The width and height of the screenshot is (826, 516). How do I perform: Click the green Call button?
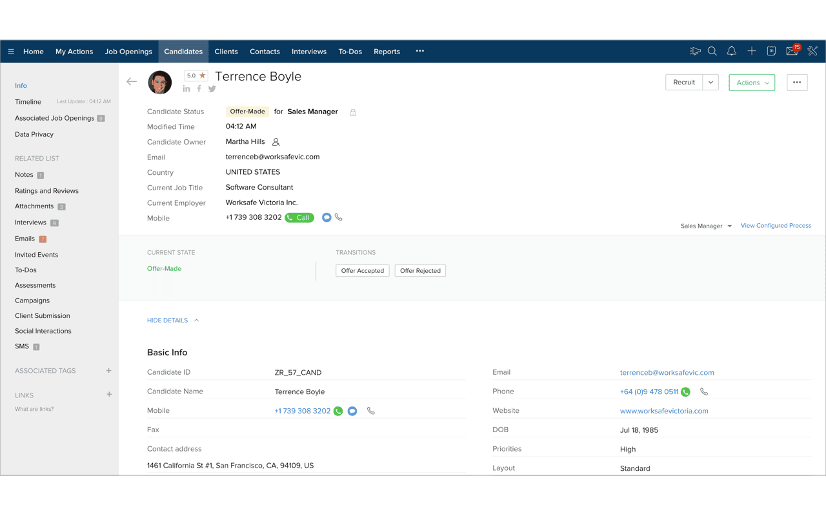point(299,218)
